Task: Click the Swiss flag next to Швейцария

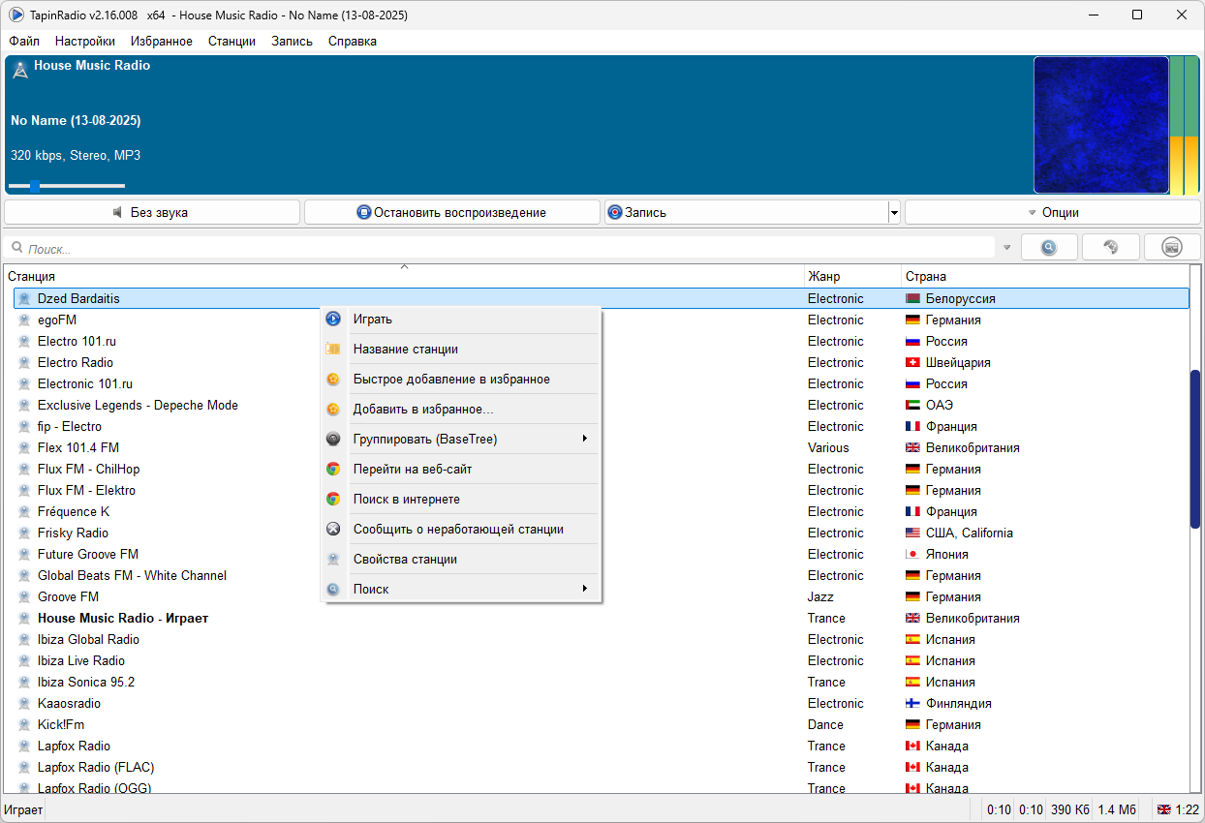Action: click(x=912, y=362)
